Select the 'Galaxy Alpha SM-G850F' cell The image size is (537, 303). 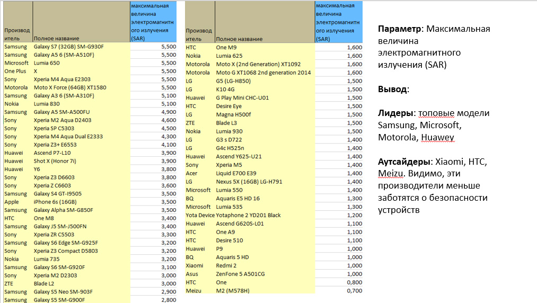click(x=82, y=210)
